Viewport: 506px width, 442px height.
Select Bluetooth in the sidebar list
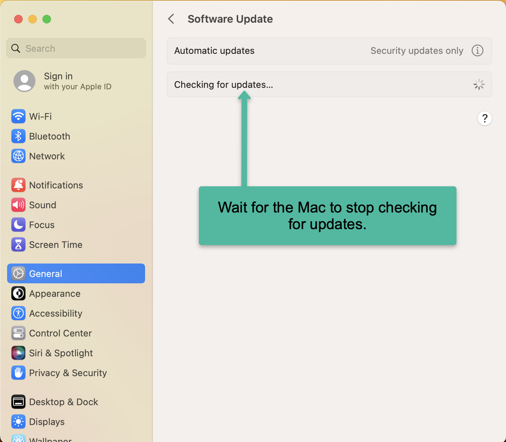point(50,136)
